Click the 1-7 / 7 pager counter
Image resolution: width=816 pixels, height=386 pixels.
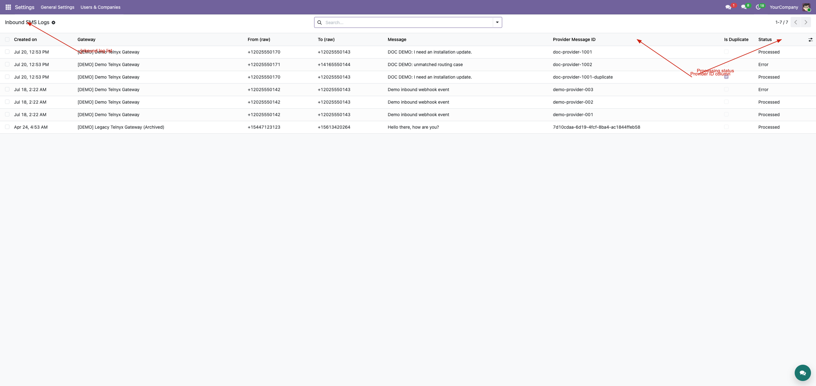[x=782, y=22]
